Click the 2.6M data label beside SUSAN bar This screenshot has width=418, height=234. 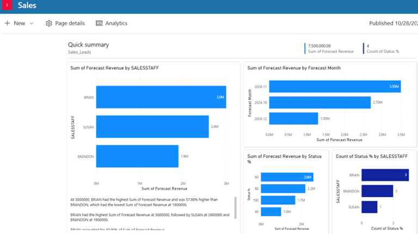[214, 127]
